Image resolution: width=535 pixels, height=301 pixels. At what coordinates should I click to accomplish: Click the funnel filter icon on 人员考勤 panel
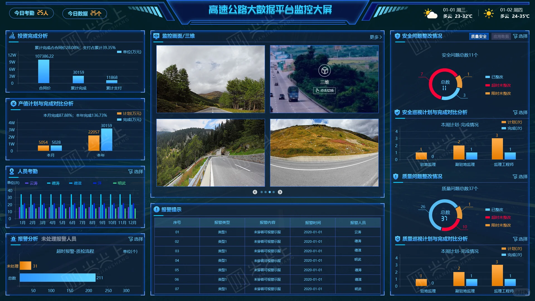pos(130,172)
